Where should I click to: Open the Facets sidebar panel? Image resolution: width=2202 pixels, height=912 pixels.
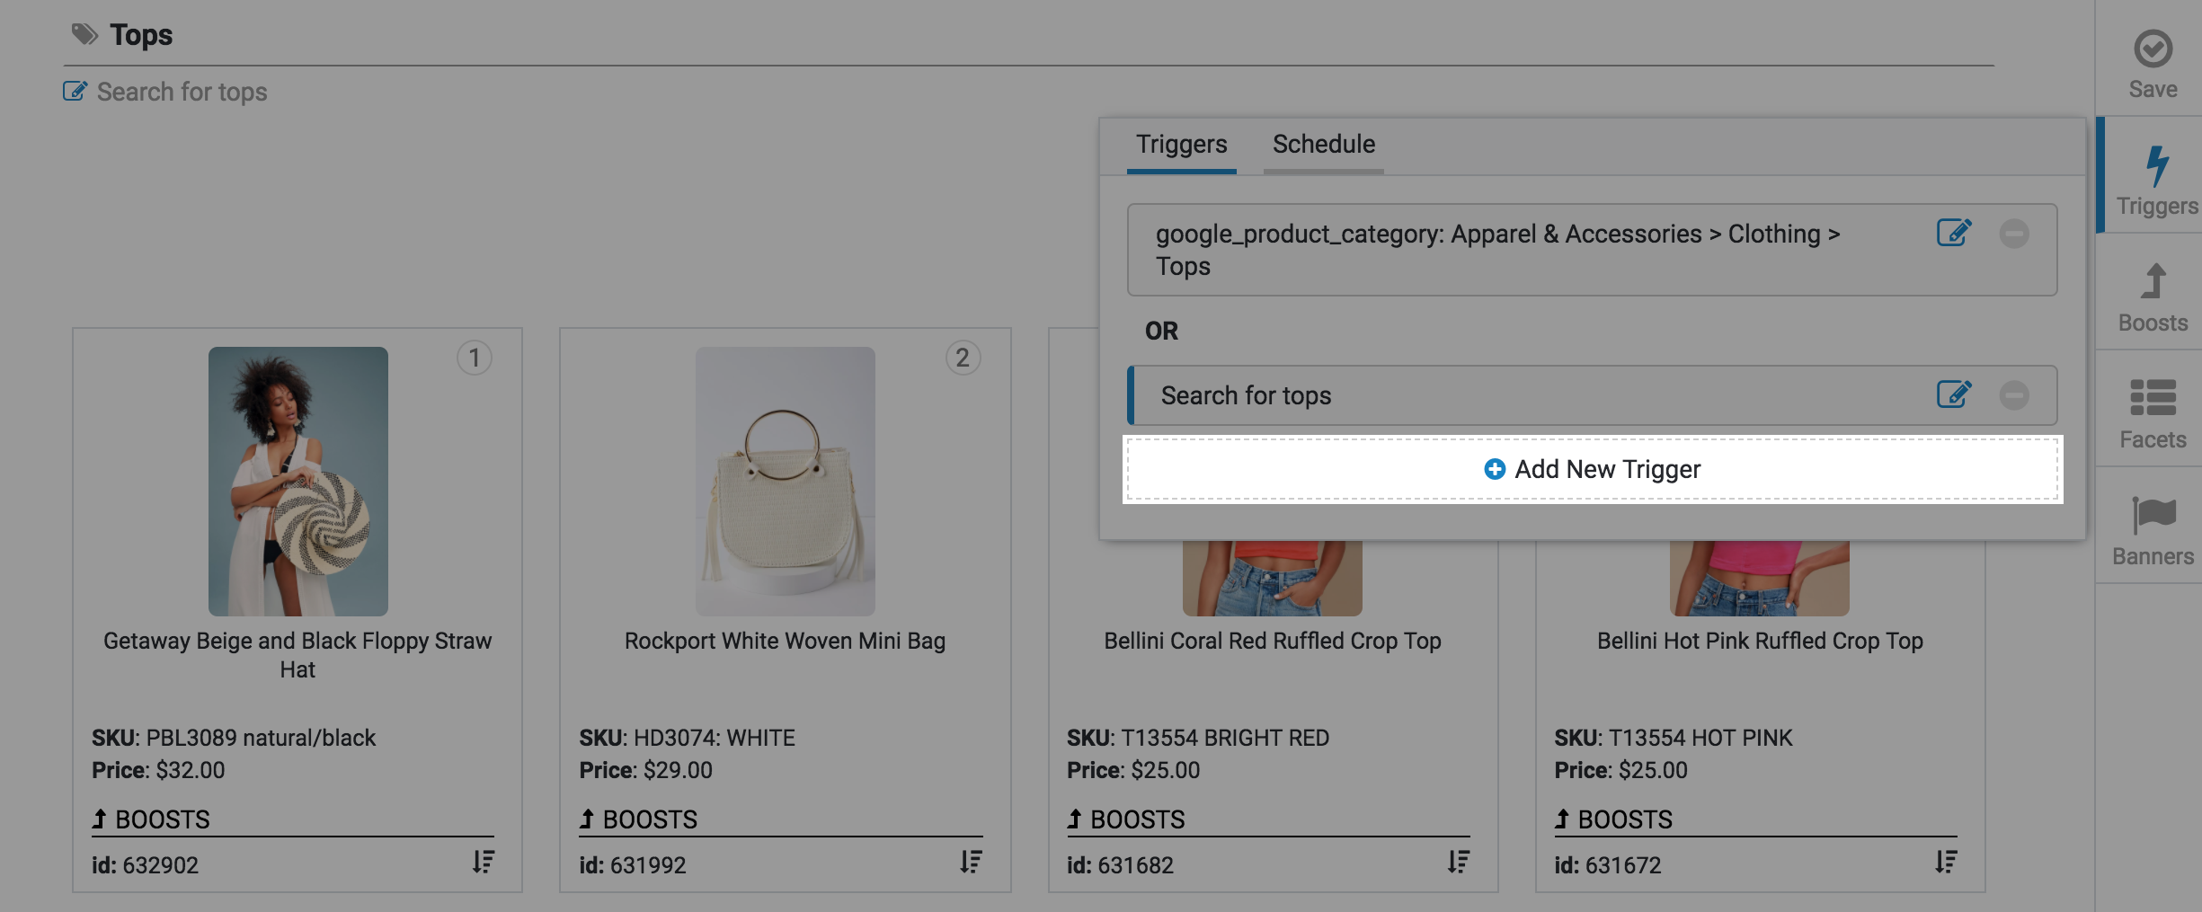2153,400
